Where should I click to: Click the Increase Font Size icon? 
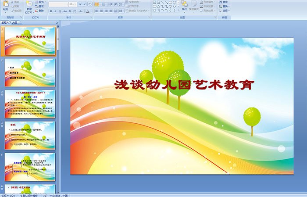(x=80, y=4)
